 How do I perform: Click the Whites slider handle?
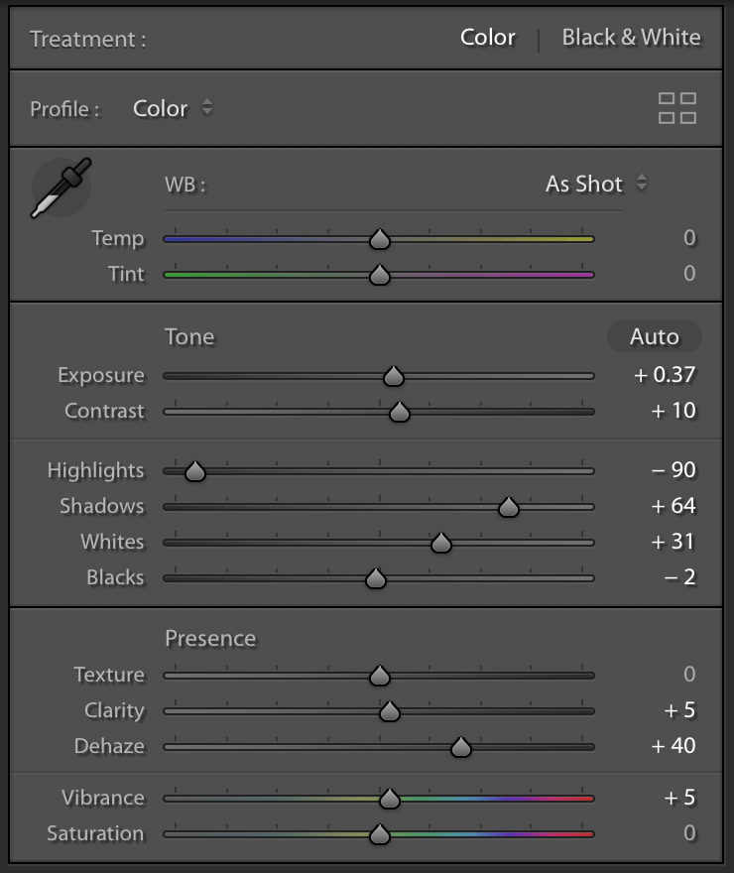(439, 543)
